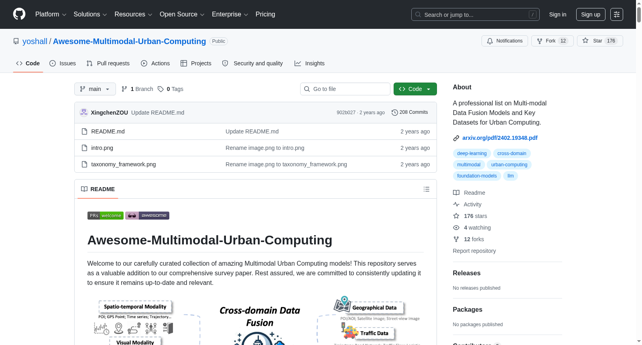Open the Activity link

tap(467, 204)
